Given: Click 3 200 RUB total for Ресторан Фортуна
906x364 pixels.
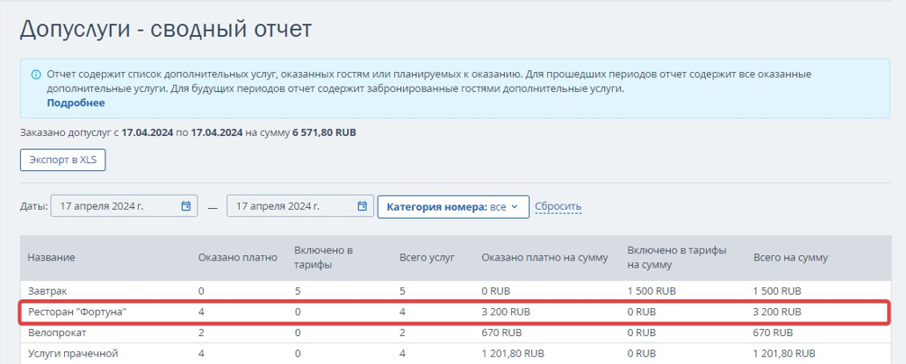Looking at the screenshot, I should [x=777, y=312].
